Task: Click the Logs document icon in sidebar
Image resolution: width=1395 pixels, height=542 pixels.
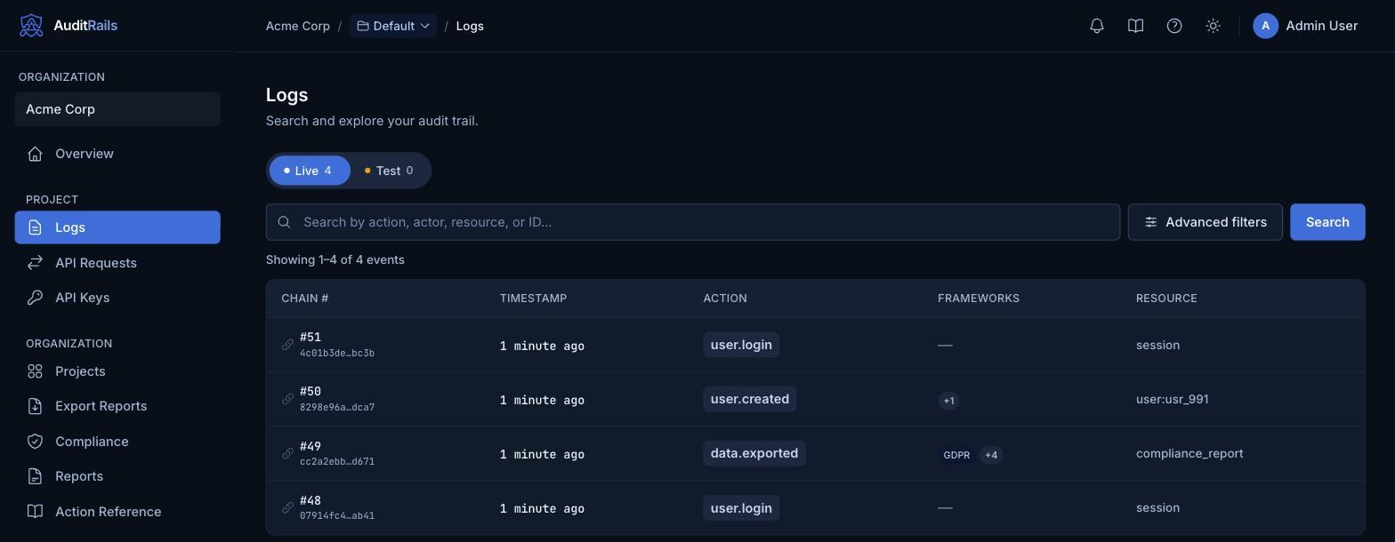Action: 35,227
